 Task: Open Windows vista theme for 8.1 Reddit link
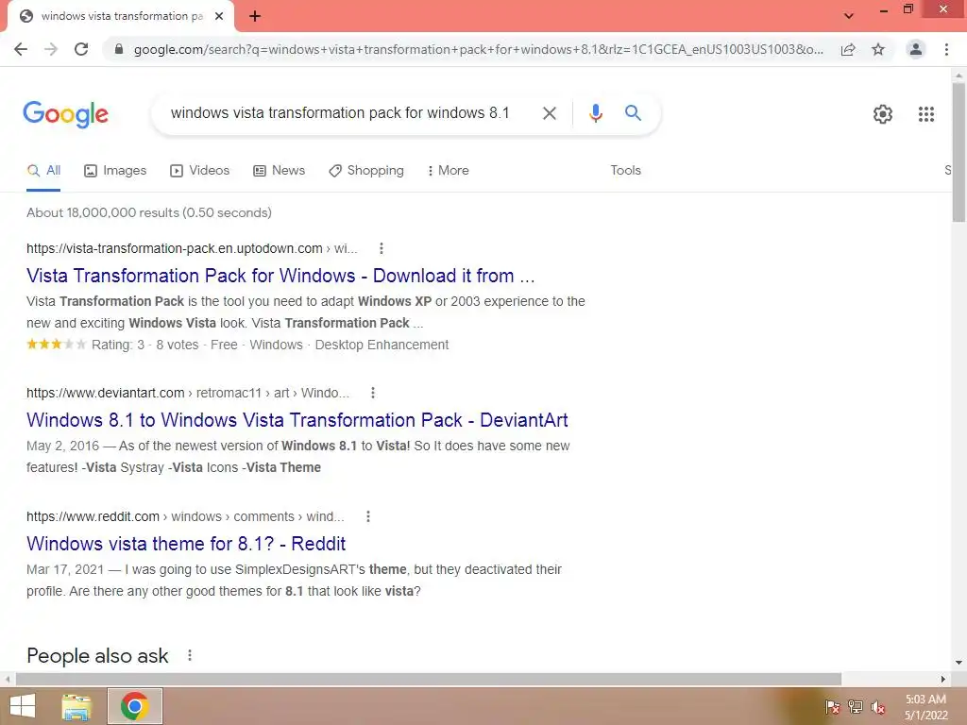[x=186, y=544]
